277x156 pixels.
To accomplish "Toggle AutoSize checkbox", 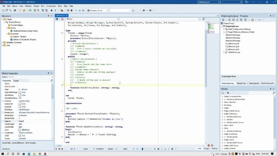I will pos(20,107).
